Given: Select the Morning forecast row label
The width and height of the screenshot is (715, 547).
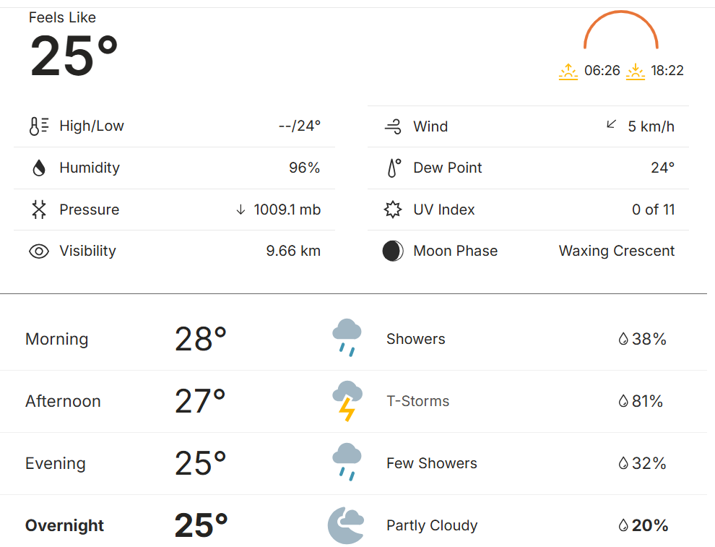Looking at the screenshot, I should [x=56, y=339].
